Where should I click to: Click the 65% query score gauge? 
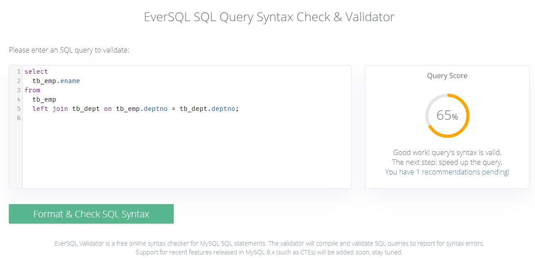(447, 116)
